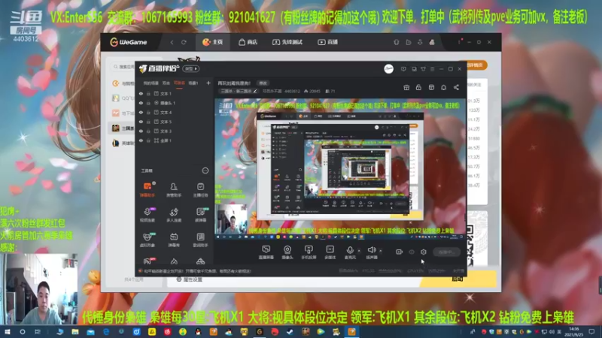Viewport: 602px width, 338px height.
Task: Click the unlock padlock icon above preview
Action: pos(418,88)
